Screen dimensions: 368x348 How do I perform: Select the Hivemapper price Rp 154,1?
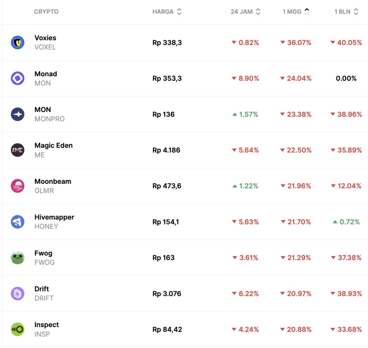[165, 222]
